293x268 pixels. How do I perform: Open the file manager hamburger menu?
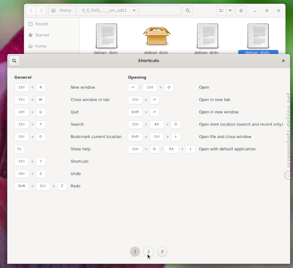[x=241, y=11]
